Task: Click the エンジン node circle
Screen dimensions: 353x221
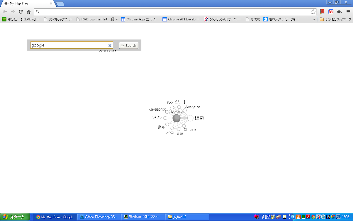Action: tap(165, 118)
